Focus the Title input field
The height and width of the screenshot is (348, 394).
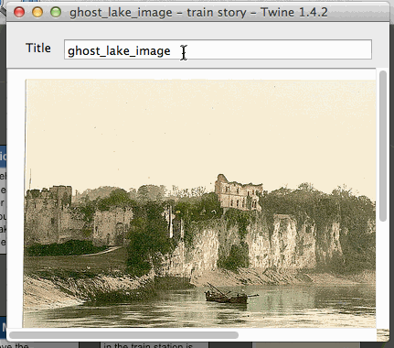(218, 49)
